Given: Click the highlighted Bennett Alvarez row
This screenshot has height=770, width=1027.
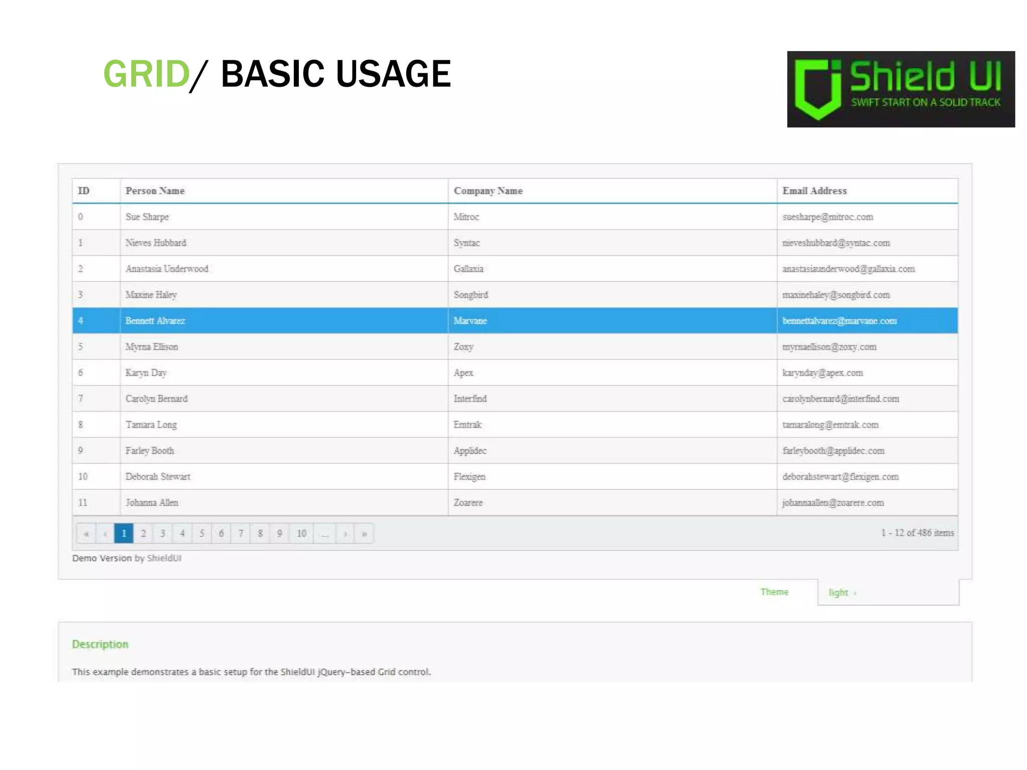Looking at the screenshot, I should pos(155,321).
